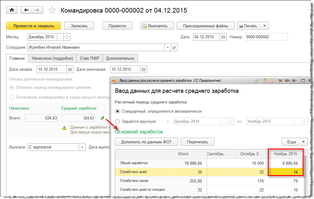This screenshot has width=314, height=199.
Task: Open the calculator icon in dialog title bar
Action: click(265, 81)
